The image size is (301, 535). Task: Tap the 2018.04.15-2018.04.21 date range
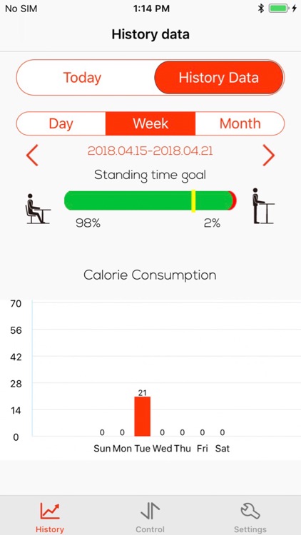(x=150, y=151)
